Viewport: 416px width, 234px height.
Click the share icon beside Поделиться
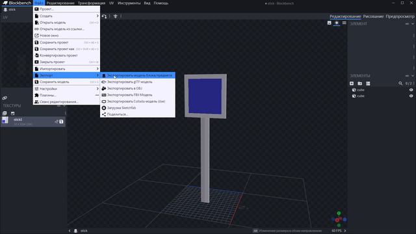[x=104, y=114]
